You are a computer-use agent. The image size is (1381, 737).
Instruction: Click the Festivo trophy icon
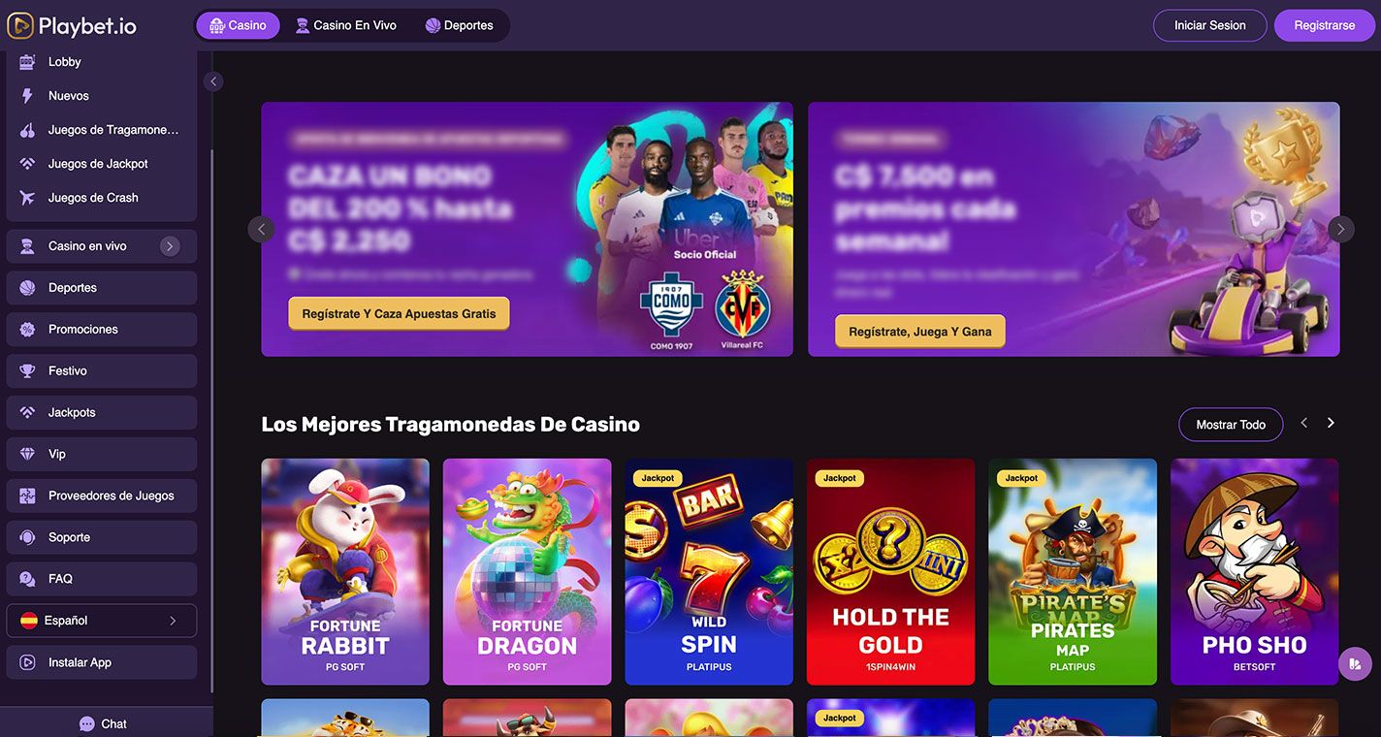(28, 370)
